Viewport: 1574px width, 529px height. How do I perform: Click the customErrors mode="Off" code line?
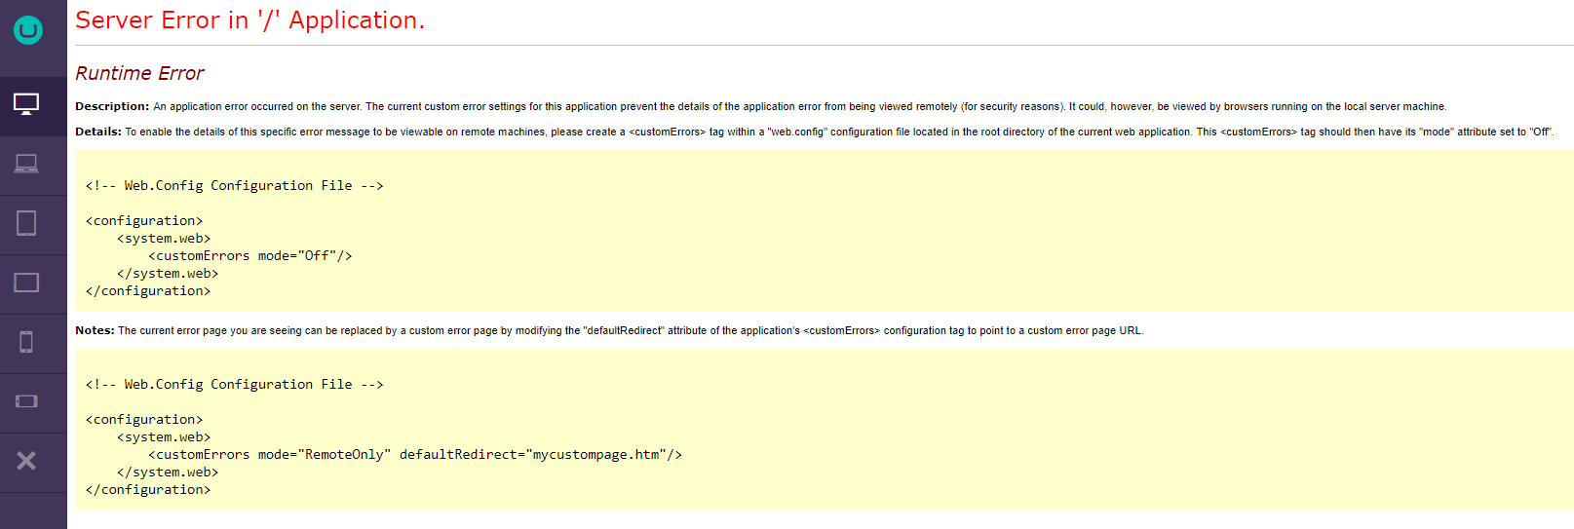tap(250, 256)
